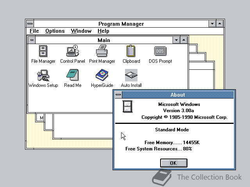Click the Program Manager title bar
The image size is (250, 187).
[x=121, y=24]
